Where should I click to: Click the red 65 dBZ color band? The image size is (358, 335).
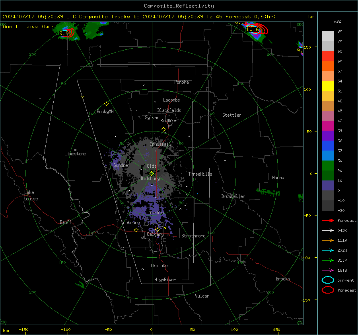point(328,56)
